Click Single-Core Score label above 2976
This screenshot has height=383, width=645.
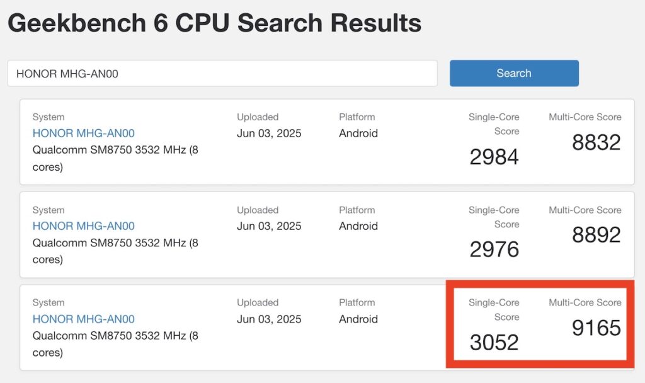pos(494,217)
